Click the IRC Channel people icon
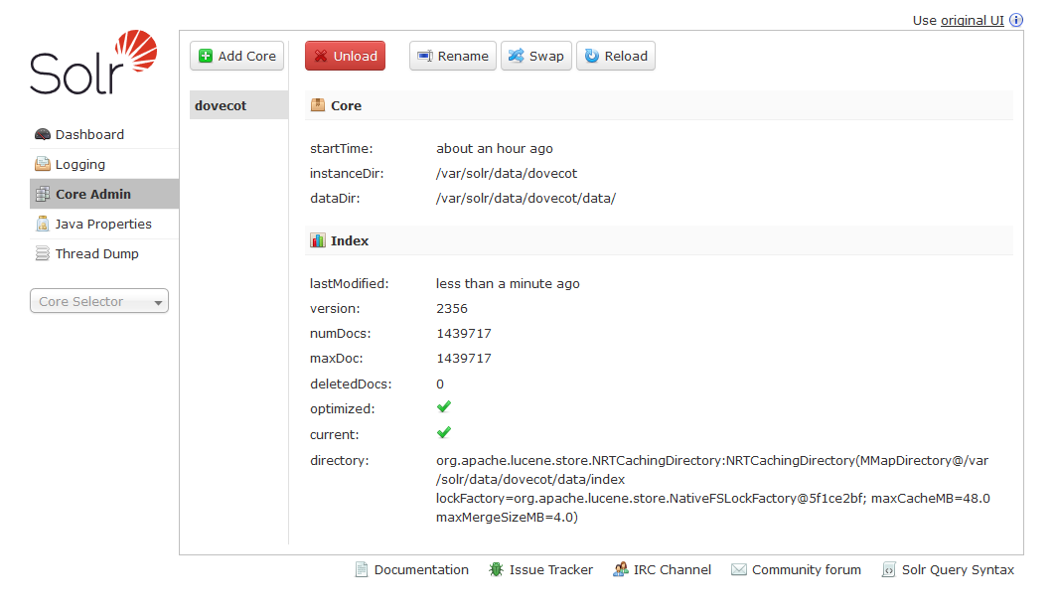This screenshot has width=1054, height=615. (x=621, y=569)
